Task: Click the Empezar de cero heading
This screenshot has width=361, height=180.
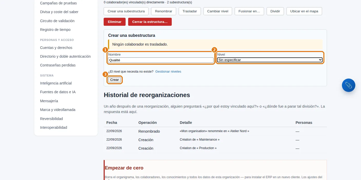Action: point(124,168)
